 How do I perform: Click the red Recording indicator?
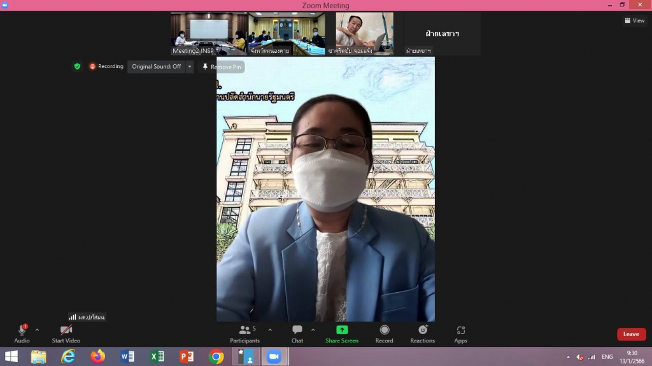point(106,66)
